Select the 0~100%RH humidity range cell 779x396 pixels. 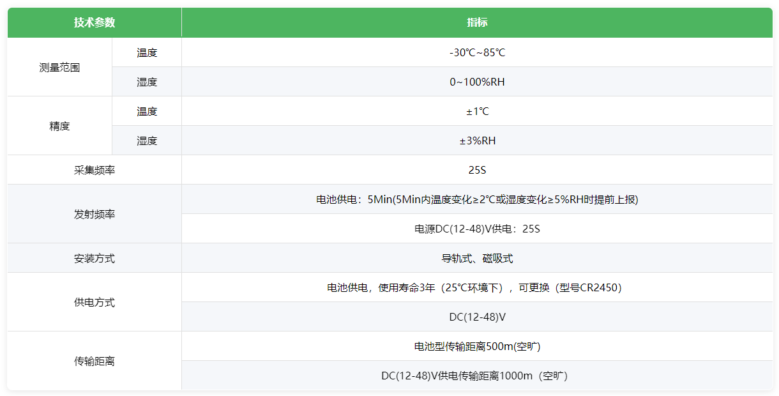tap(477, 82)
